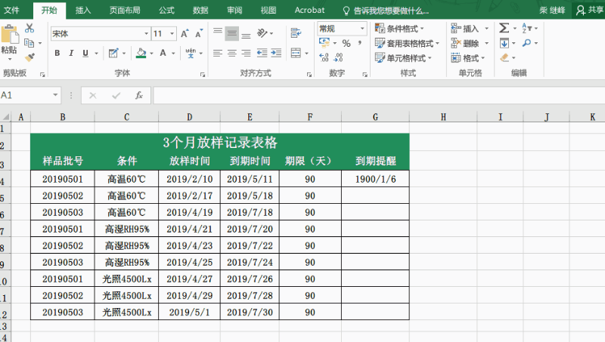Viewport: 605px width, 342px height.
Task: Select cell G4 containing 1900/1/6
Action: (x=375, y=179)
